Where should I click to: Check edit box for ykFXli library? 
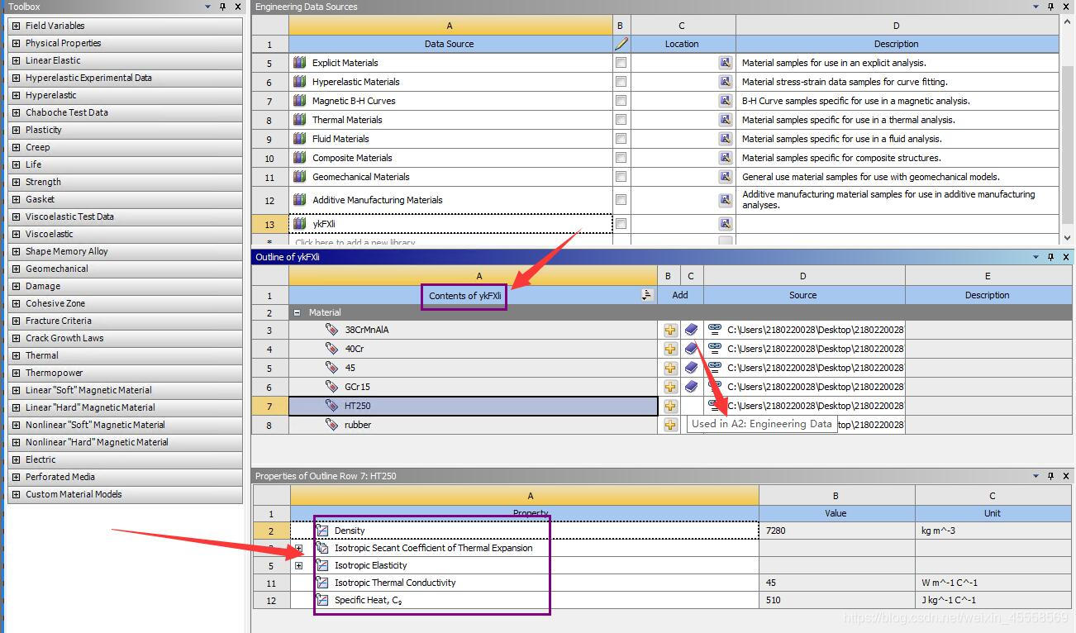[x=621, y=223]
